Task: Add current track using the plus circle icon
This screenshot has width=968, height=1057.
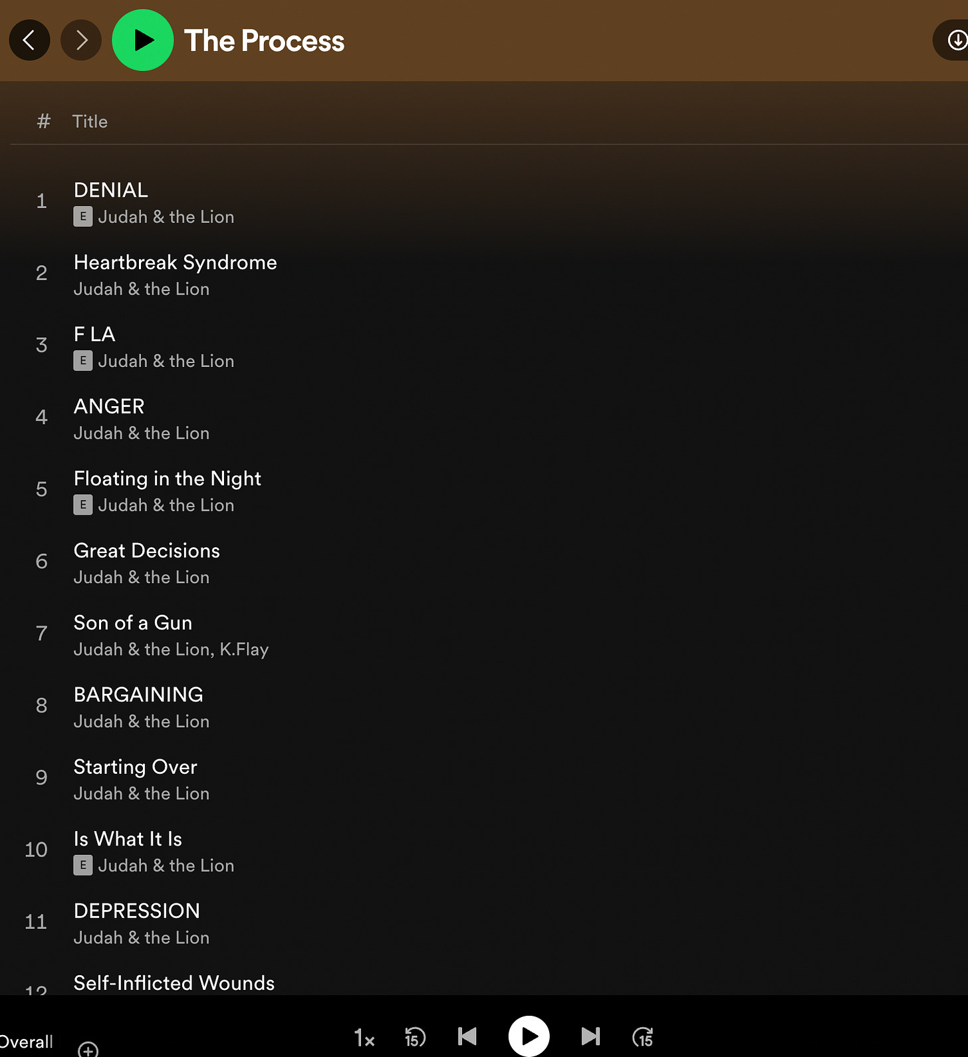Action: coord(88,1050)
